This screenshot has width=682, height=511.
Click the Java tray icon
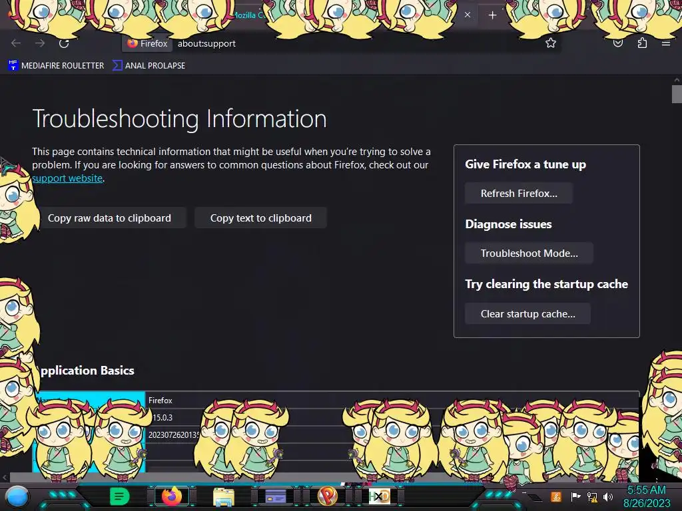click(556, 496)
